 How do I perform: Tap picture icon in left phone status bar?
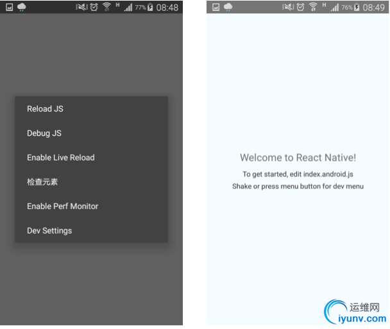[x=9, y=7]
